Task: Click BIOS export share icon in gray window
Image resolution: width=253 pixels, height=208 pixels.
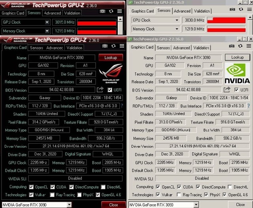Action: click(227, 90)
